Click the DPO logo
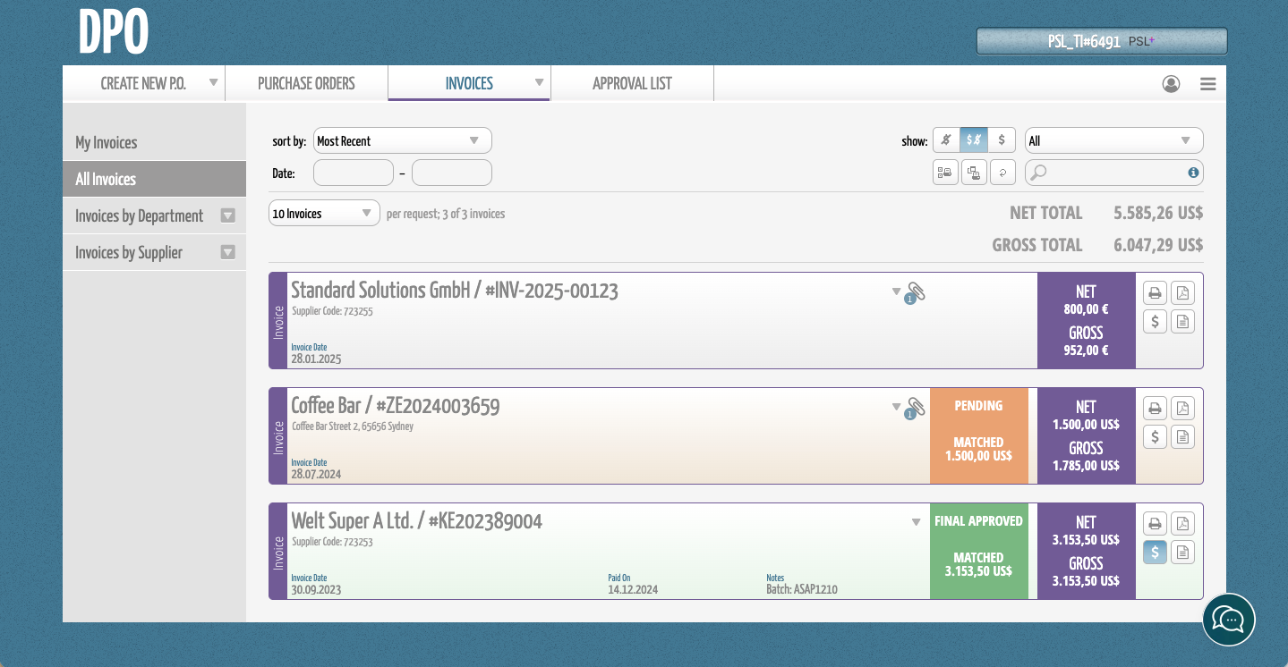This screenshot has height=667, width=1288. click(x=113, y=33)
